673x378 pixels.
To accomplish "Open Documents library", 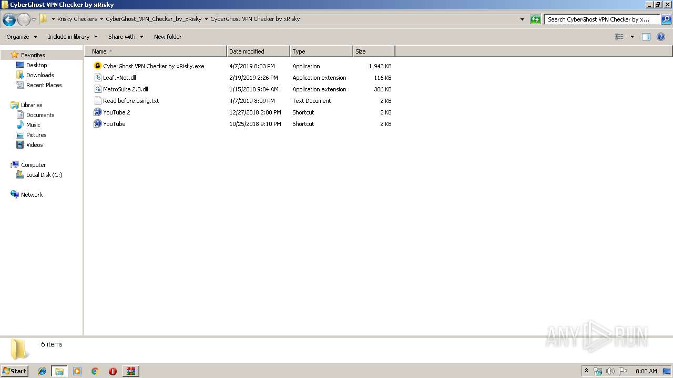I will [x=40, y=115].
